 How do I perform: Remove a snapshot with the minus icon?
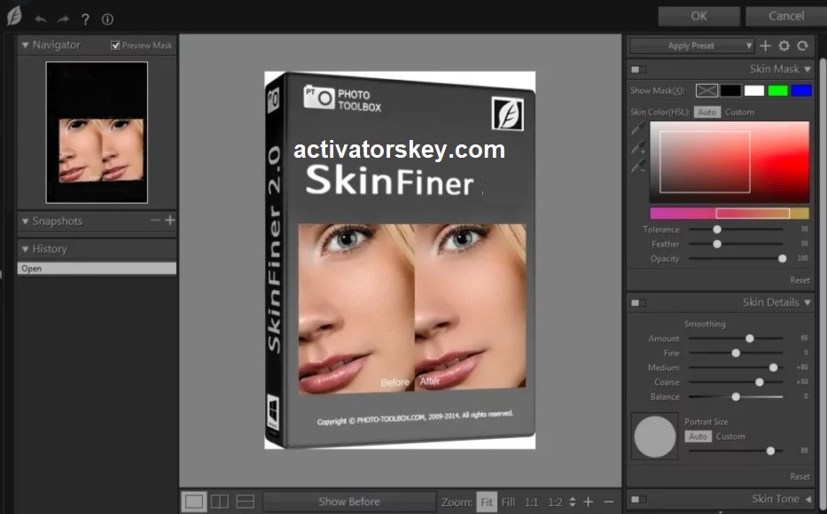[155, 220]
